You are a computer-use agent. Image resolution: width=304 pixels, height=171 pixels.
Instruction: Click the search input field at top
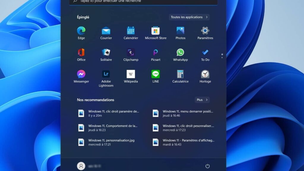(x=142, y=2)
